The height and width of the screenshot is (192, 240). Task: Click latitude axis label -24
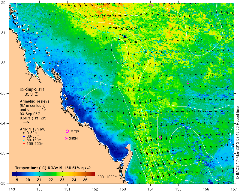pyautogui.click(x=3, y=123)
